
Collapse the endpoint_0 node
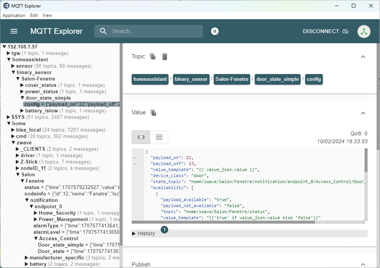(x=32, y=206)
